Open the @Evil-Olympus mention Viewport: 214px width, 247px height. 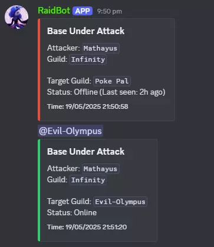pyautogui.click(x=70, y=131)
